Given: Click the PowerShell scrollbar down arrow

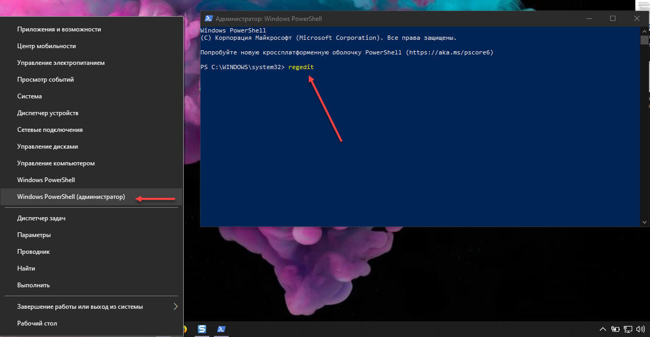Looking at the screenshot, I should pyautogui.click(x=644, y=222).
